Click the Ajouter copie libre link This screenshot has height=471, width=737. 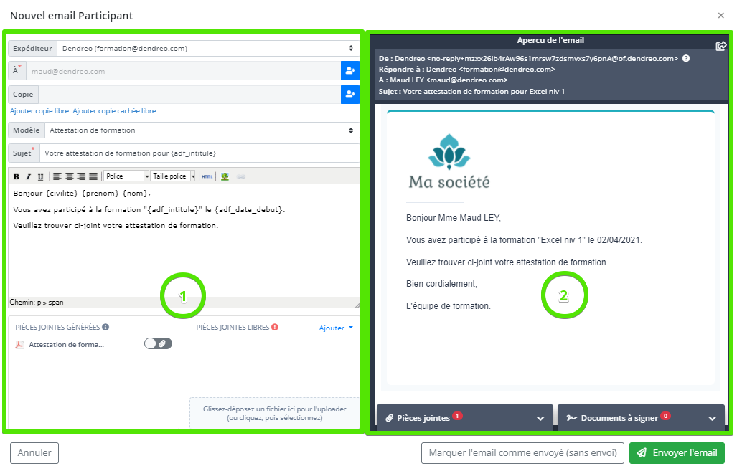click(39, 111)
